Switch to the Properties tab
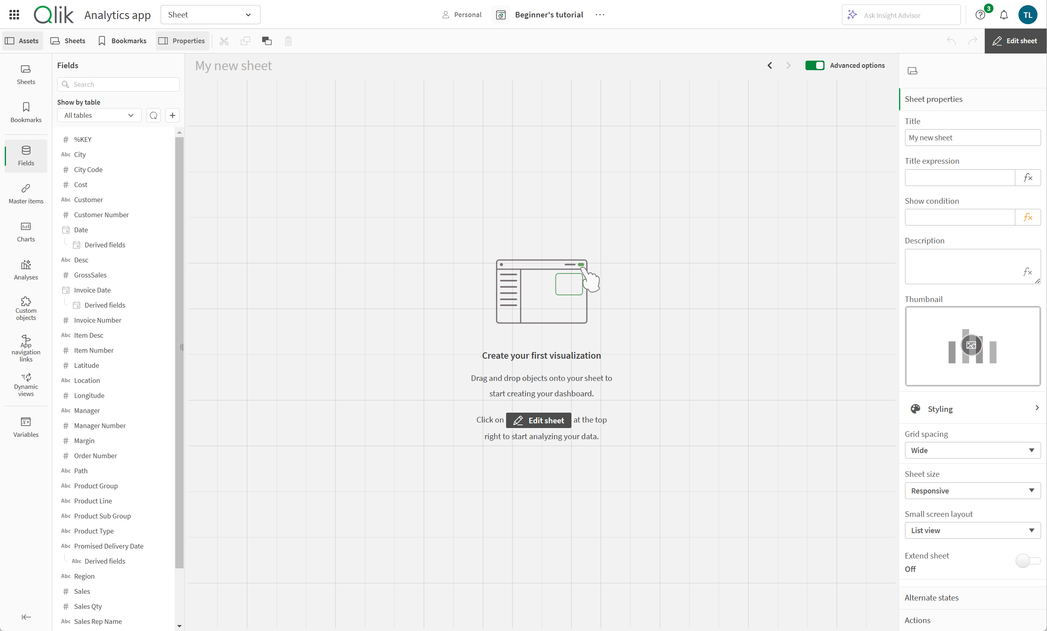Image resolution: width=1047 pixels, height=631 pixels. [182, 40]
